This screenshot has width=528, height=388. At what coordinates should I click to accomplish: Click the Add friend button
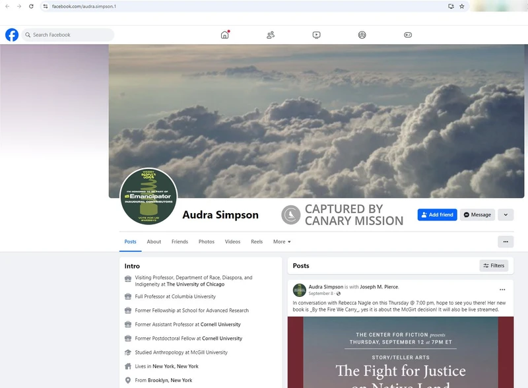[x=437, y=214]
